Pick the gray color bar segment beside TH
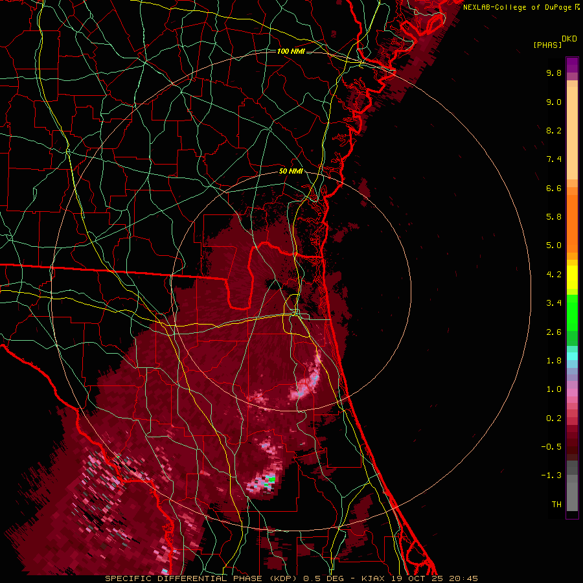583x583 pixels. pyautogui.click(x=572, y=496)
